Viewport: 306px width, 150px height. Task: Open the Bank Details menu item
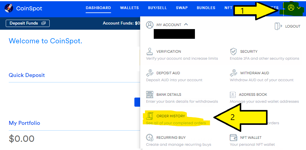[169, 95]
